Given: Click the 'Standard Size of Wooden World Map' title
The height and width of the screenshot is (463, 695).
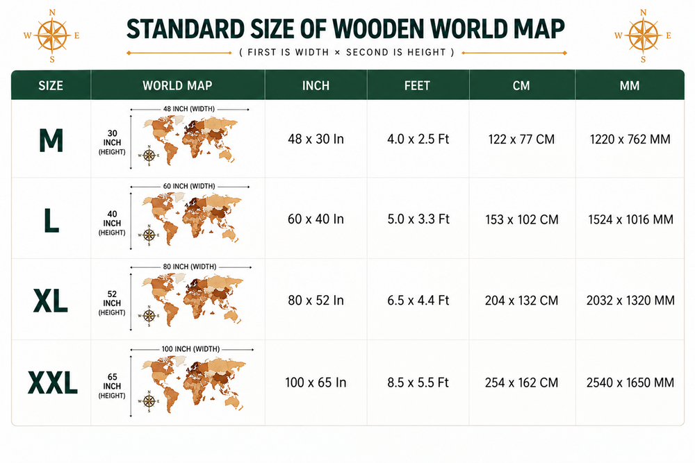Looking at the screenshot, I should pos(345,29).
